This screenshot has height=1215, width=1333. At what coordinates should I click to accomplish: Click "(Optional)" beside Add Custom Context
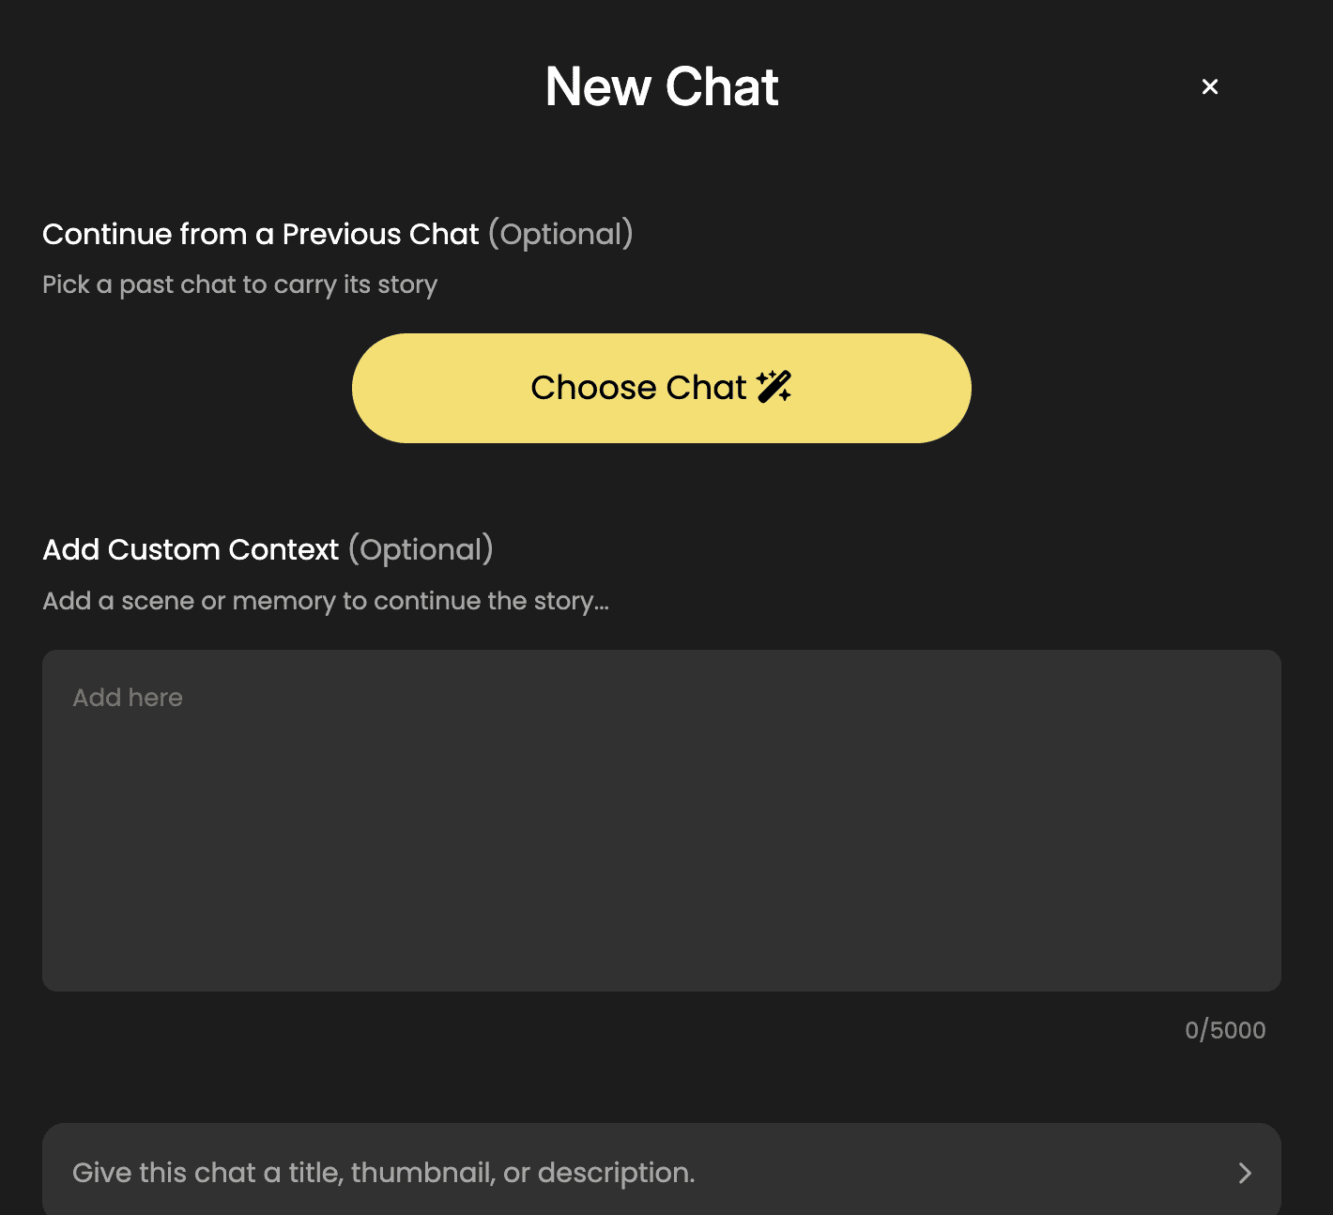[x=421, y=549]
